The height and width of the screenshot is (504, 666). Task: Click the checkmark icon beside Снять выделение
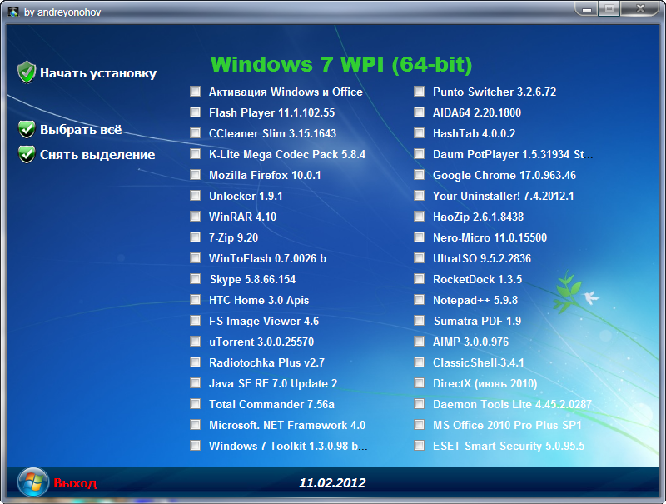pyautogui.click(x=27, y=154)
